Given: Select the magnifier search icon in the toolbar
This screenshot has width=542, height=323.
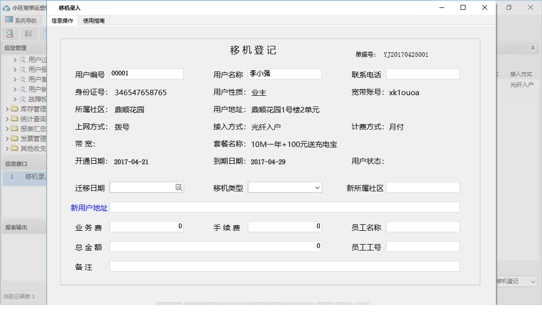Looking at the screenshot, I should click(10, 33).
